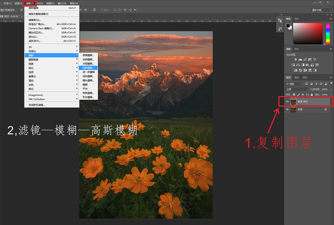Click Camera Raw 滤镜 menu entry
The image size is (334, 225).
click(37, 28)
